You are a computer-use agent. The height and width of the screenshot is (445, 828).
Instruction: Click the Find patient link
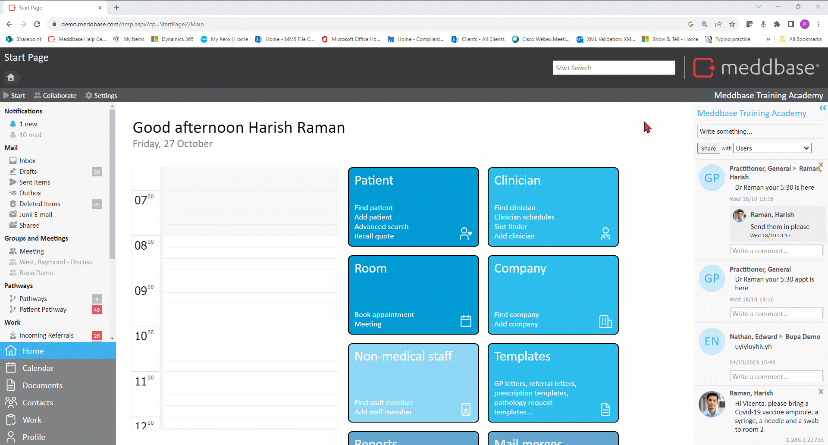(373, 208)
